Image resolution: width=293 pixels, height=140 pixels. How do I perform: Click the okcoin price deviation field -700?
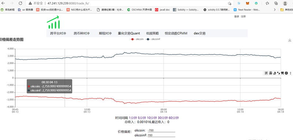click(x=161, y=130)
